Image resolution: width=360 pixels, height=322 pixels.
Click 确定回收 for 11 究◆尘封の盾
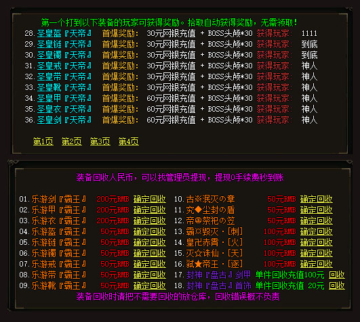[x=317, y=210]
